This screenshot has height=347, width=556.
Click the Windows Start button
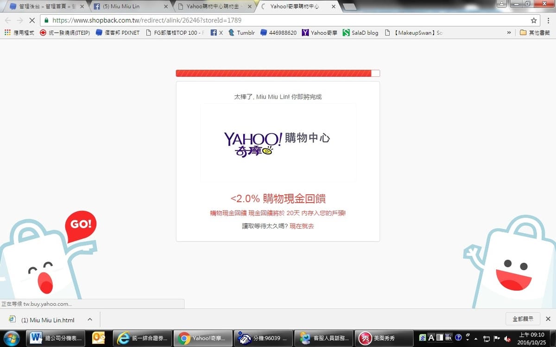[x=11, y=338]
